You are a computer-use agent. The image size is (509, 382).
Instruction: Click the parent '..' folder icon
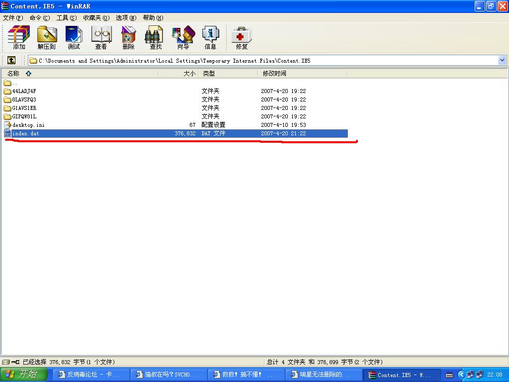pos(7,83)
